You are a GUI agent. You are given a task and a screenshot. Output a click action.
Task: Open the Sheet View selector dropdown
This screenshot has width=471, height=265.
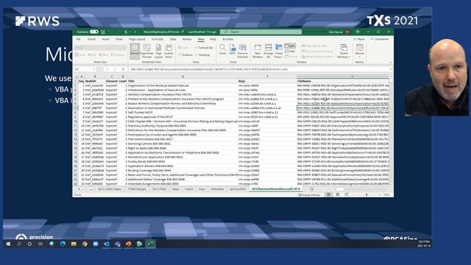pyautogui.click(x=100, y=47)
